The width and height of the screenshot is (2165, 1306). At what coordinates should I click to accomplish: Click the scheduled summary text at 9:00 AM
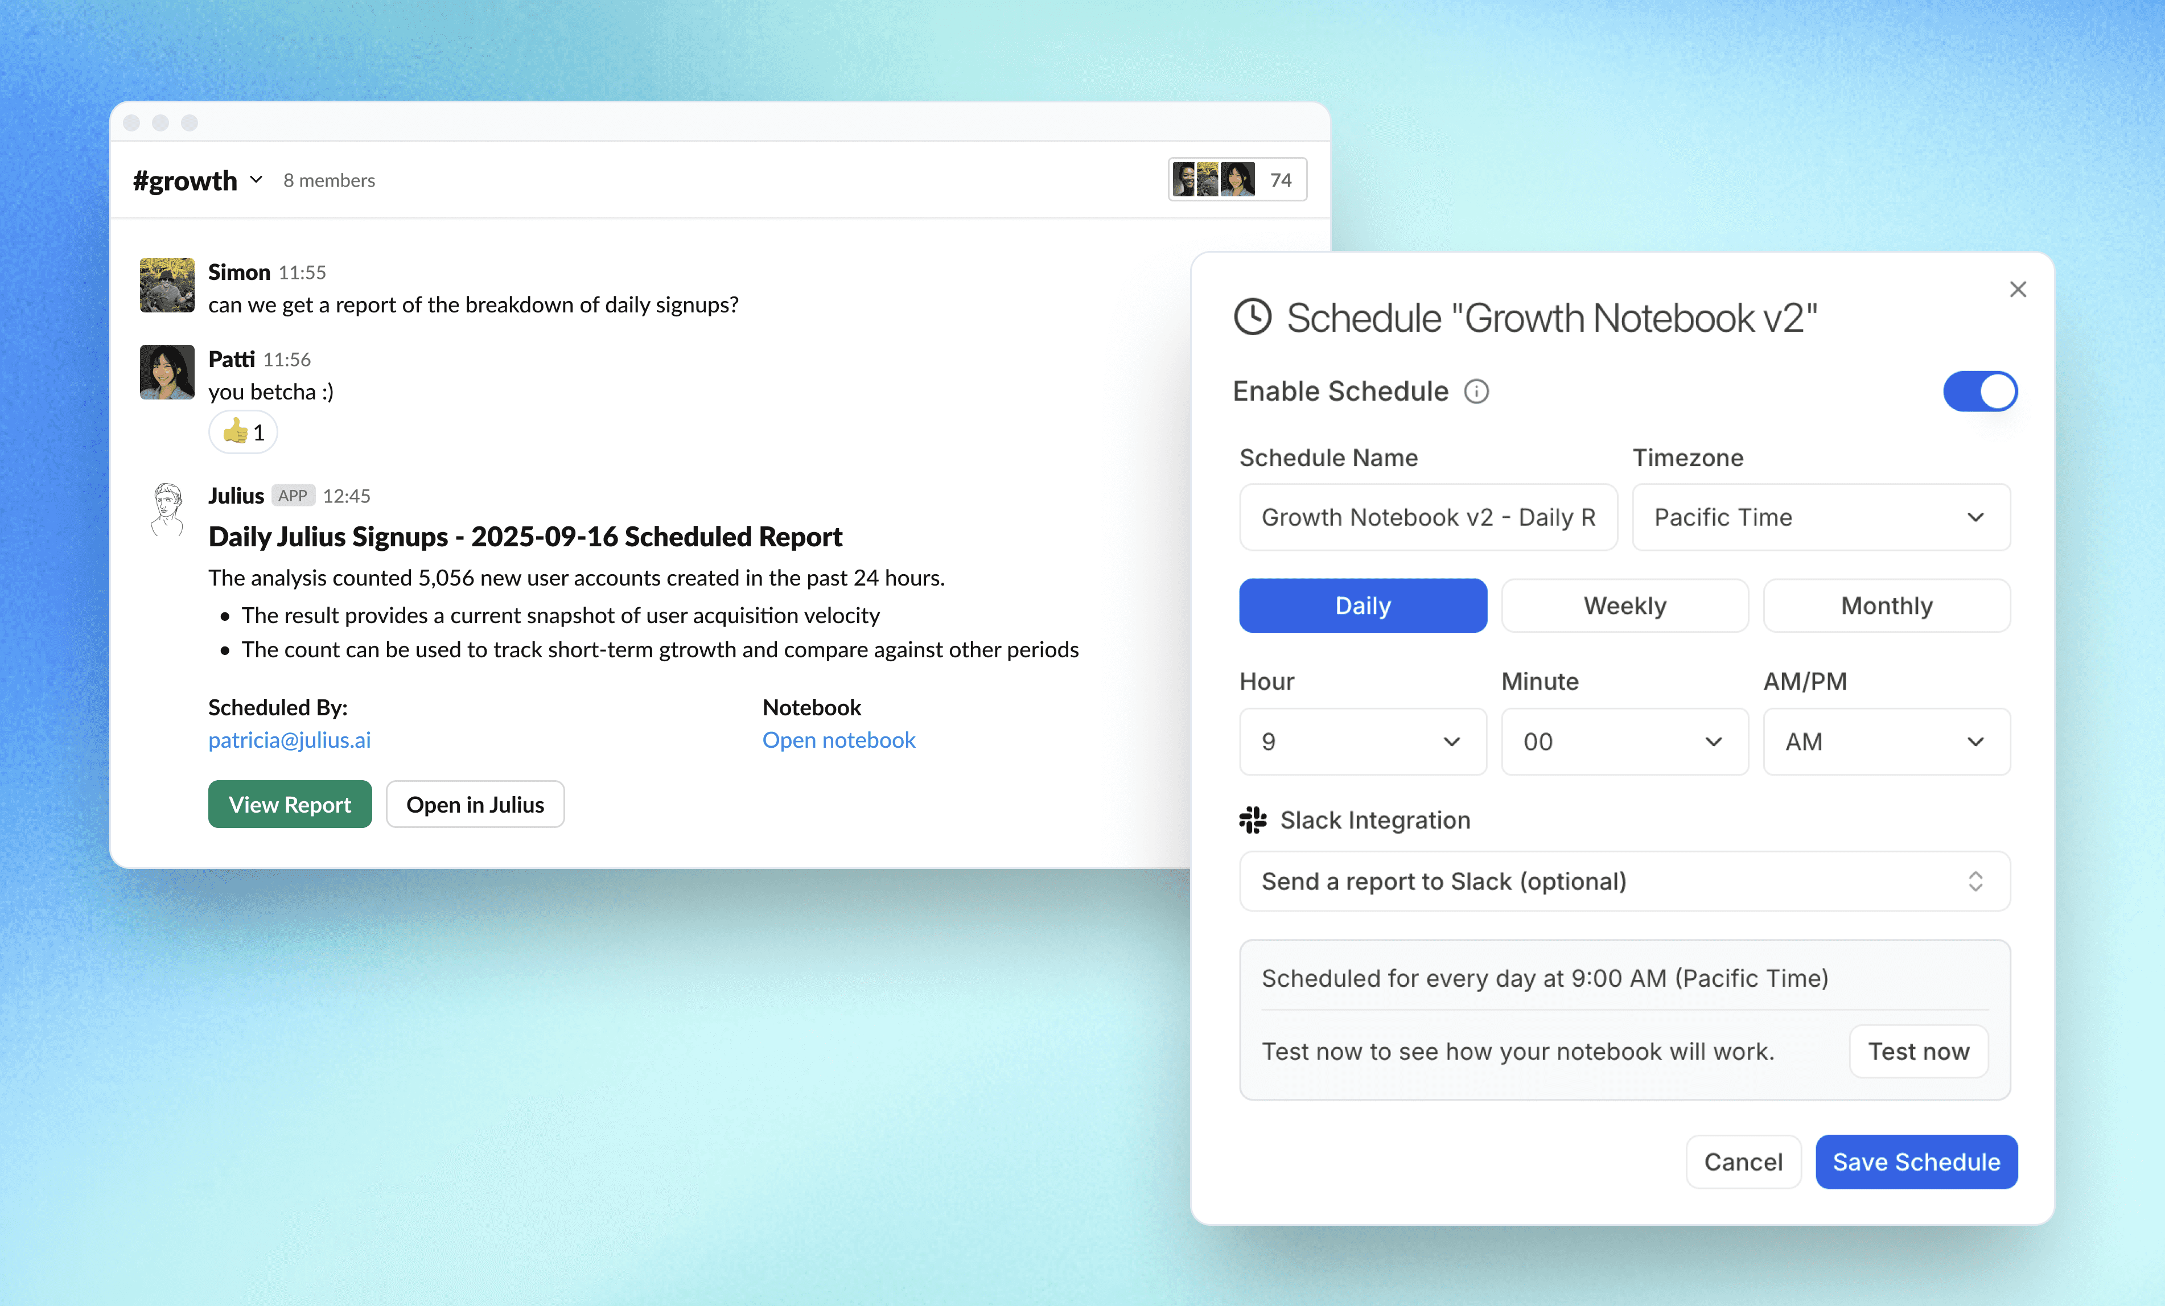click(x=1545, y=978)
